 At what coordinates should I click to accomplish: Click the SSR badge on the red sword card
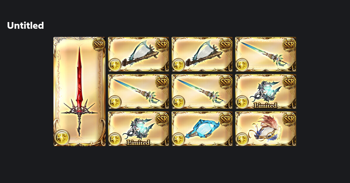[99, 44]
